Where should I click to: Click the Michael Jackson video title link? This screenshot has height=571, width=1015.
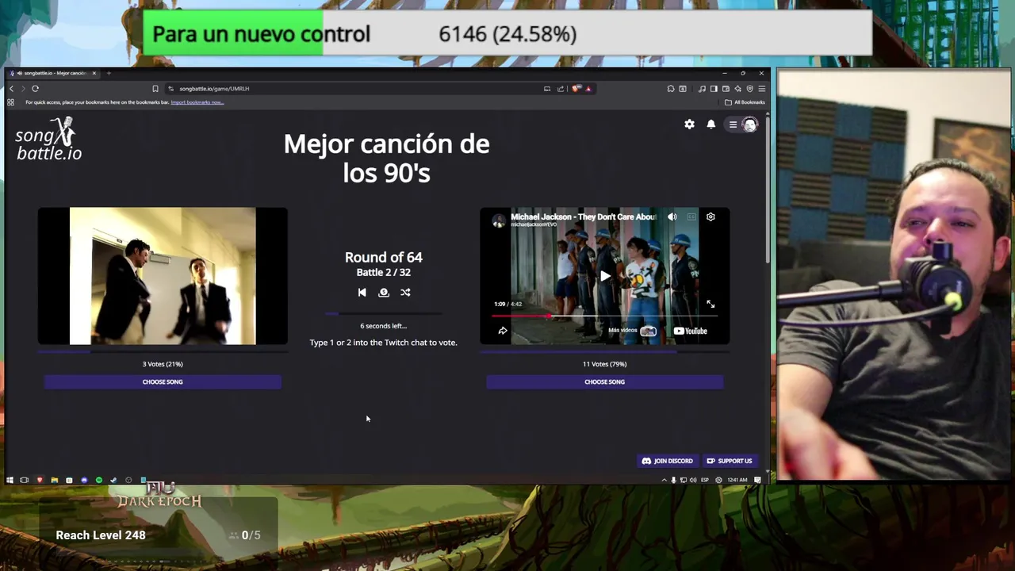click(583, 217)
